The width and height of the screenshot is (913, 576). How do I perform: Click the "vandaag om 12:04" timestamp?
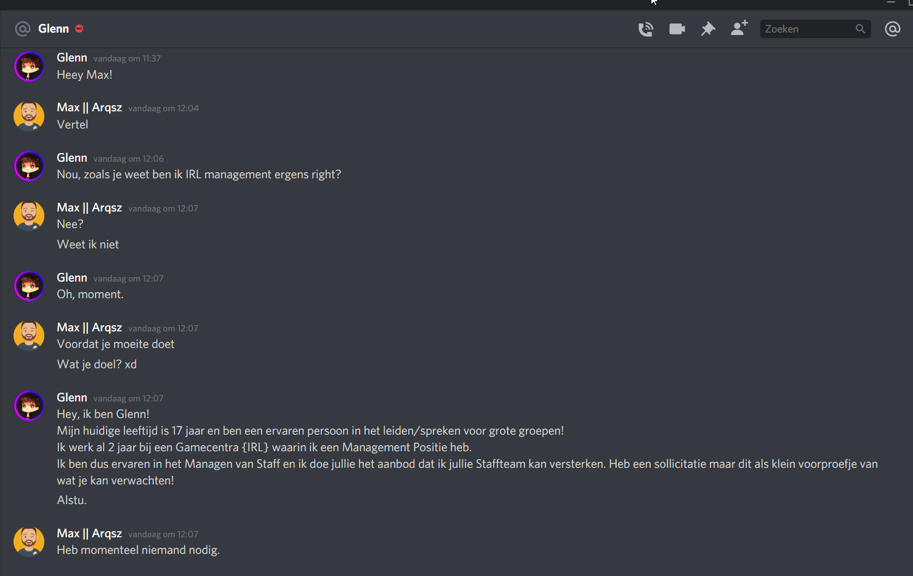click(163, 109)
